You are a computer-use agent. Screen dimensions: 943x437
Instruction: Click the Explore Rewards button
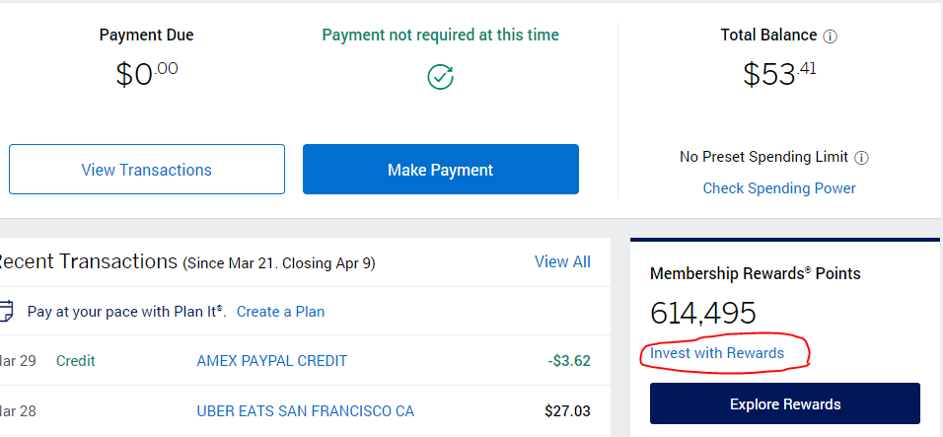click(x=785, y=403)
